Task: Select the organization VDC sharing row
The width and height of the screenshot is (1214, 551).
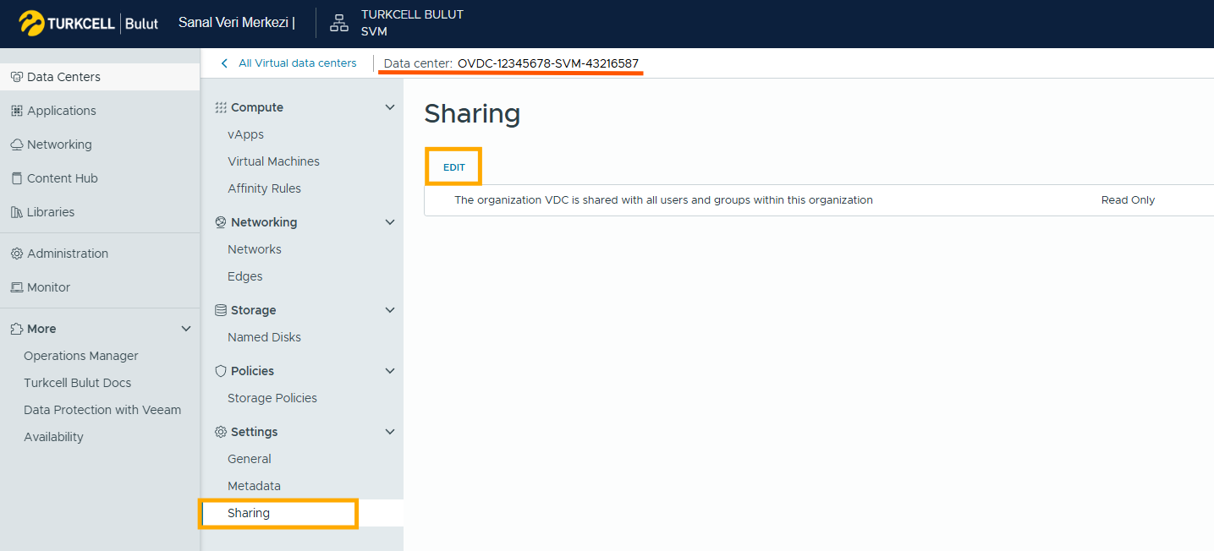Action: 663,200
